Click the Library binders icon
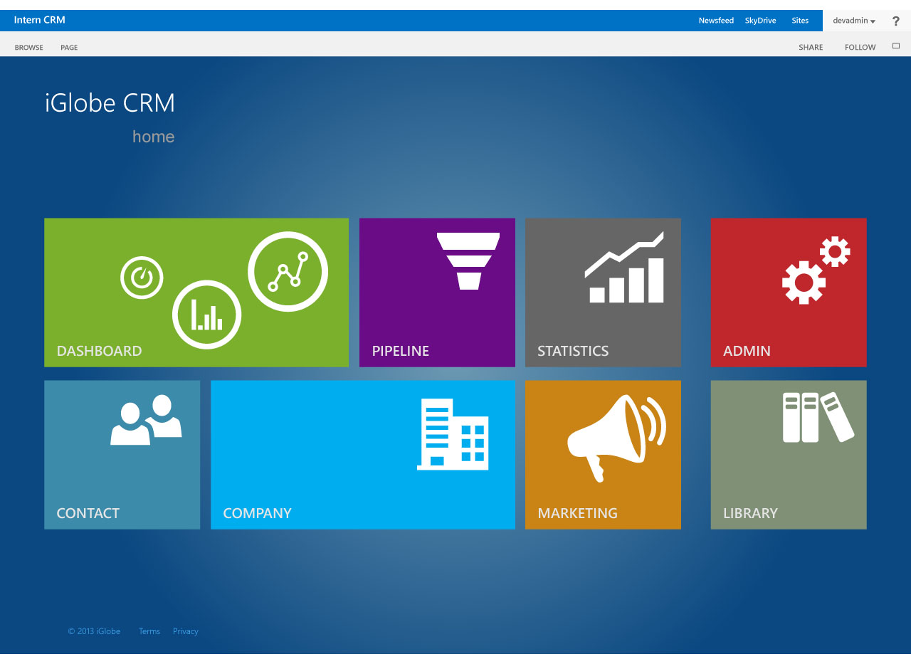This screenshot has height=664, width=911. (818, 417)
